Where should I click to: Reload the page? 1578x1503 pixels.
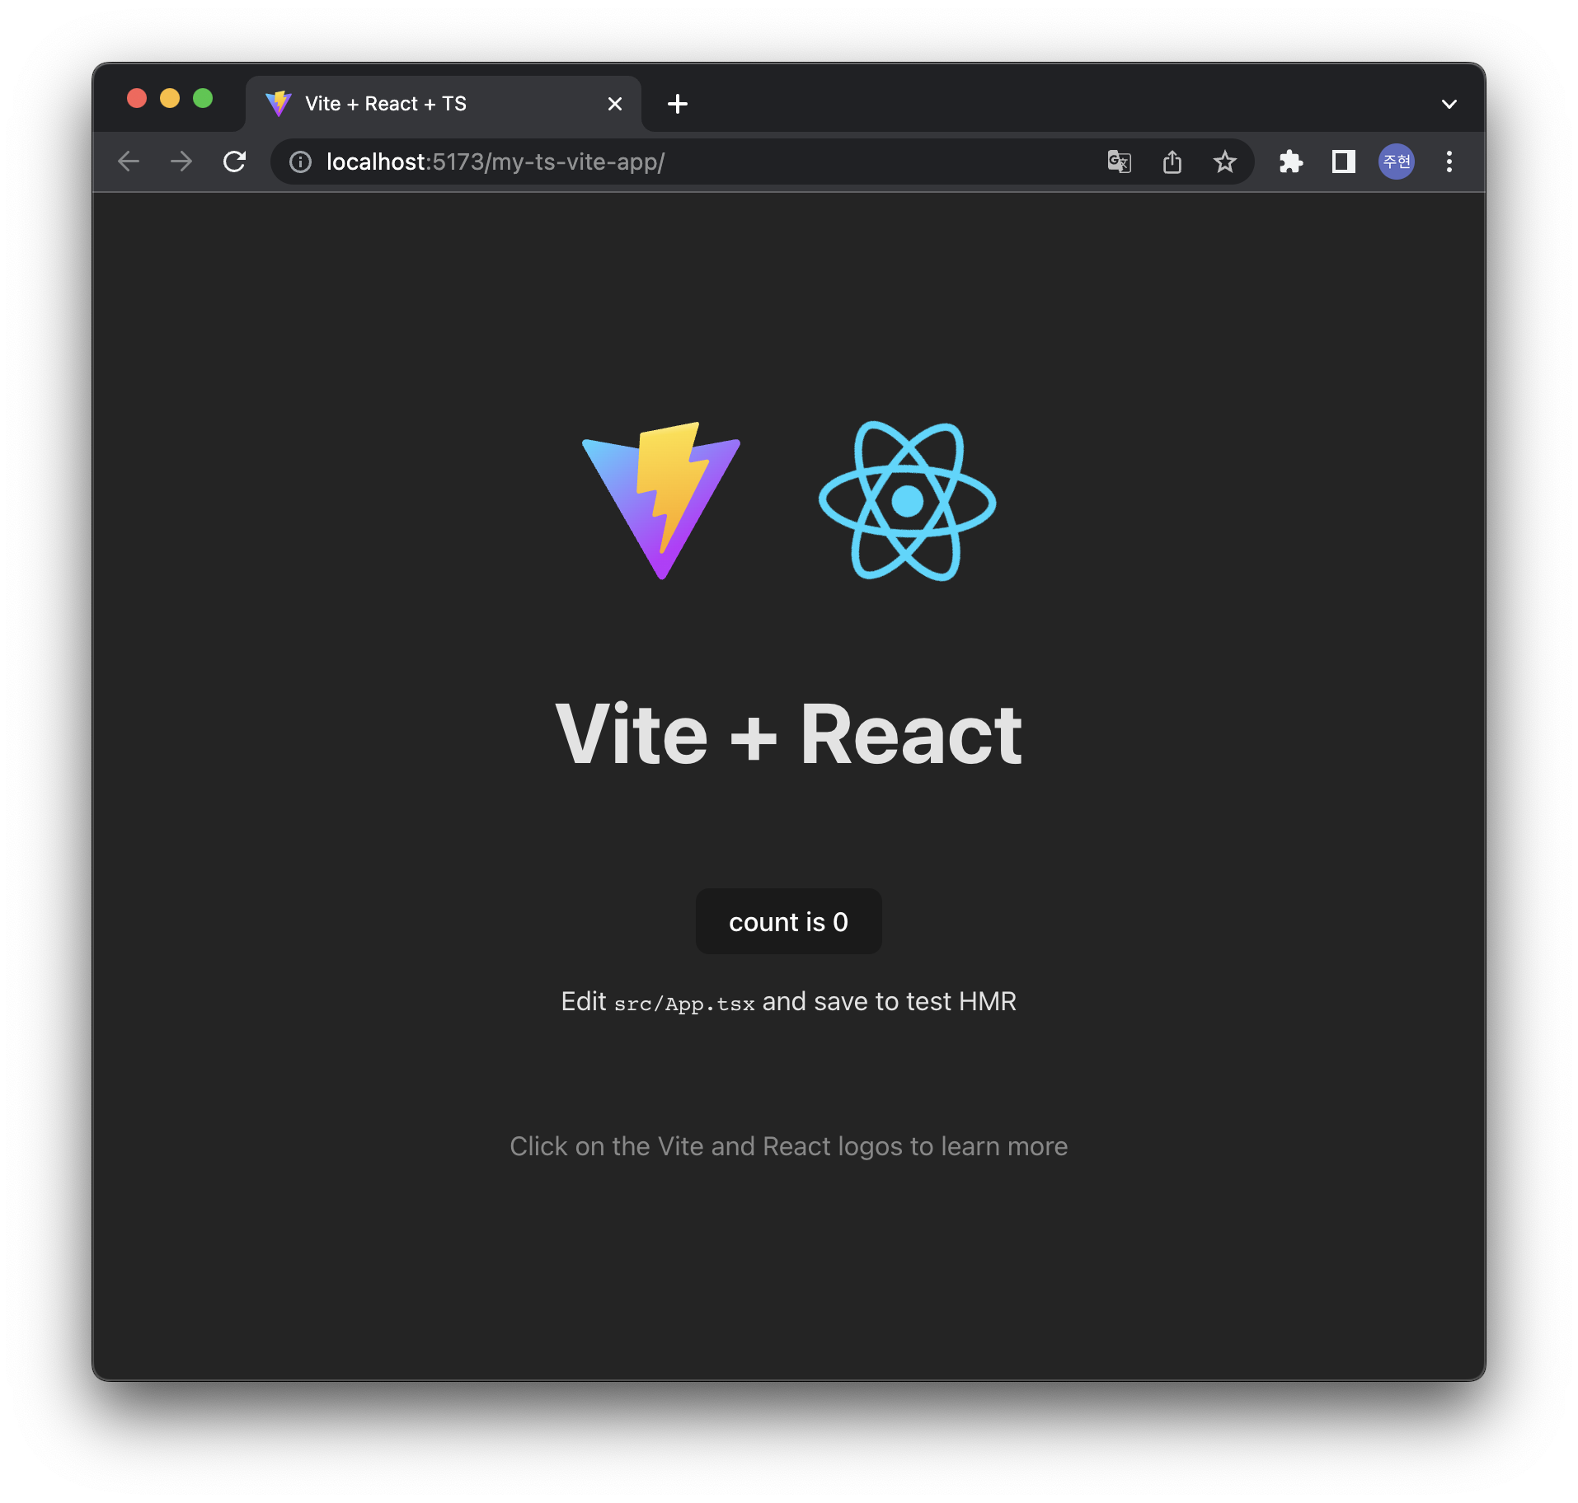tap(235, 162)
